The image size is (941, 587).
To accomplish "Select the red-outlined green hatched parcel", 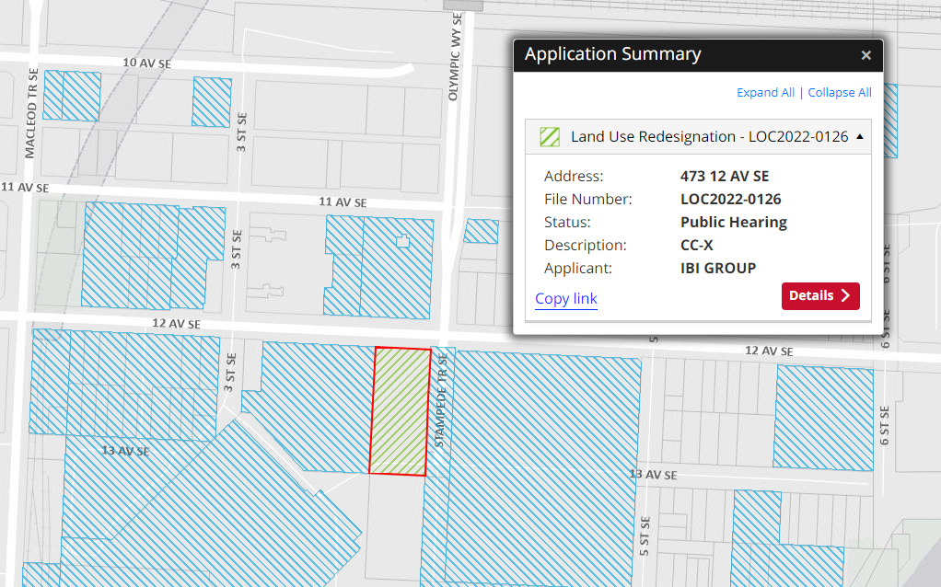I will [400, 411].
